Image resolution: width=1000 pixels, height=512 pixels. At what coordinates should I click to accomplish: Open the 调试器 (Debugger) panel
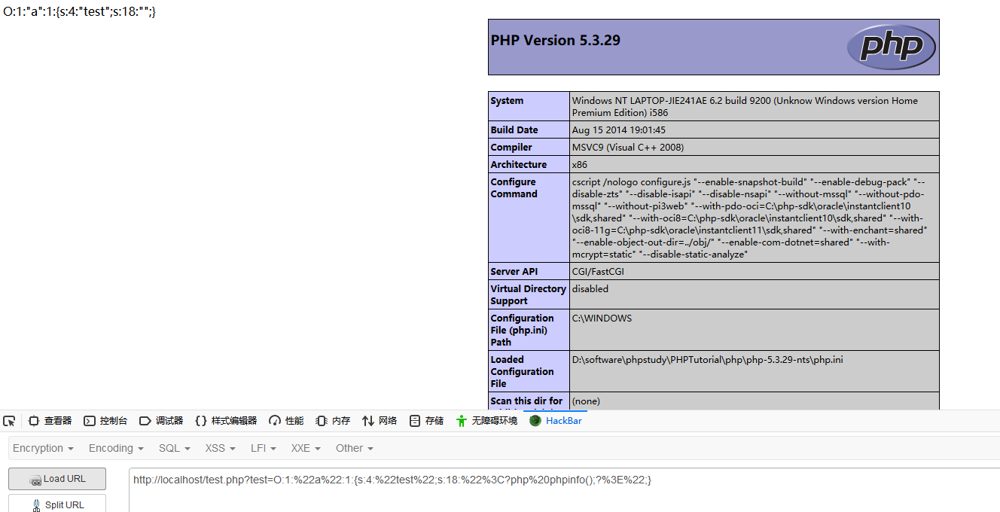coord(162,420)
